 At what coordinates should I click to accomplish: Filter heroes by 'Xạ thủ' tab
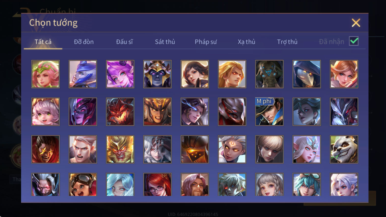pyautogui.click(x=246, y=42)
